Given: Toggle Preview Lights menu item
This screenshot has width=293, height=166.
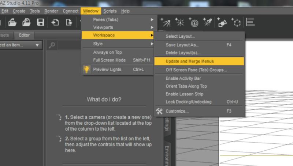Looking at the screenshot, I should pos(118,69).
